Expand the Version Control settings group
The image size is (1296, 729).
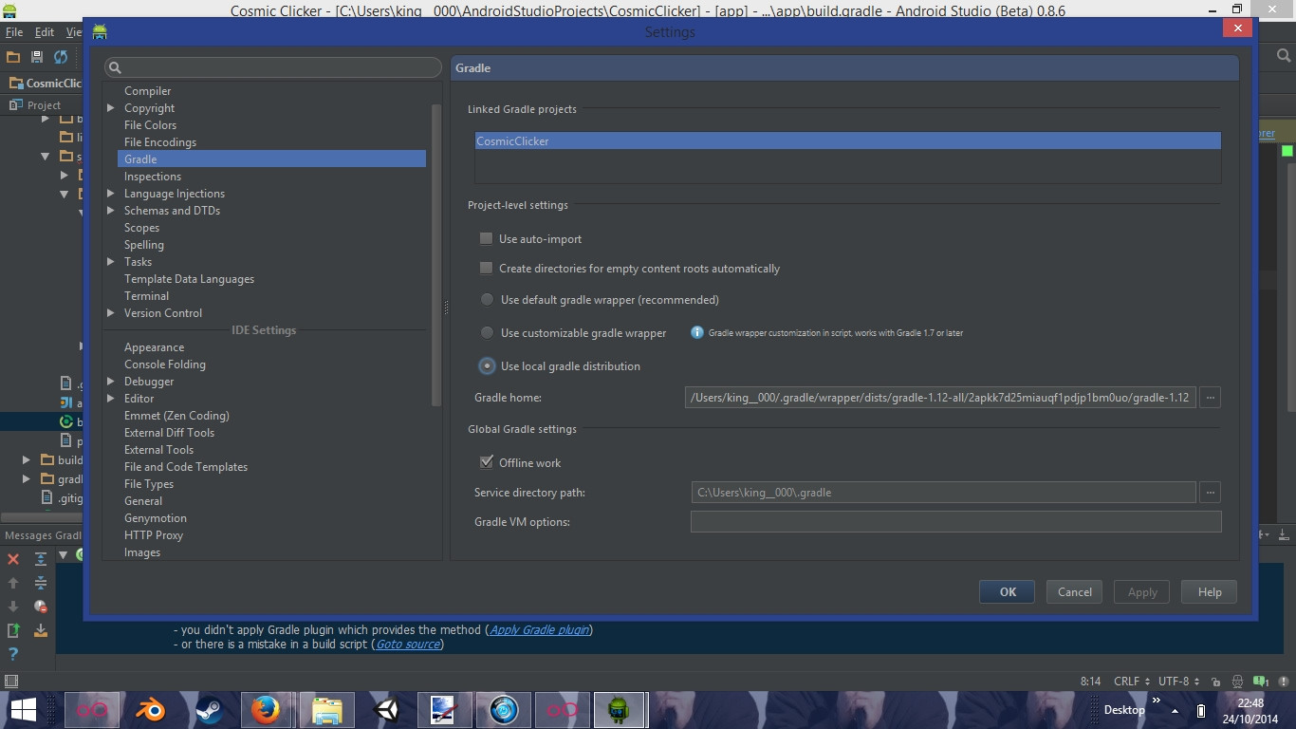[x=111, y=312]
